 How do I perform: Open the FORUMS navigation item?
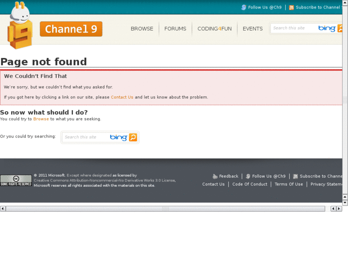pyautogui.click(x=175, y=29)
